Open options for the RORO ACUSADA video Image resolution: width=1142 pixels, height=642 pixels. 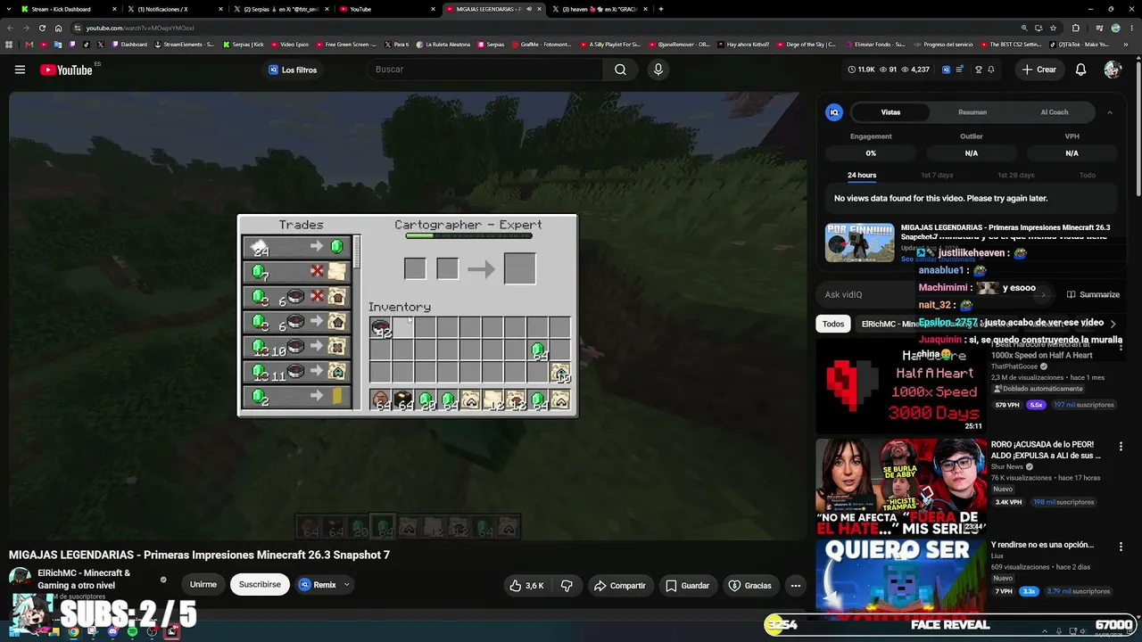[1121, 445]
